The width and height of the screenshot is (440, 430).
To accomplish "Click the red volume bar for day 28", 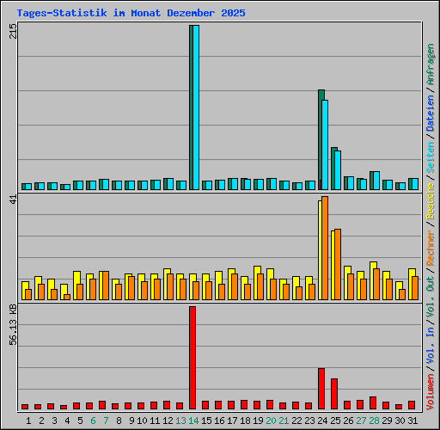I will [373, 402].
